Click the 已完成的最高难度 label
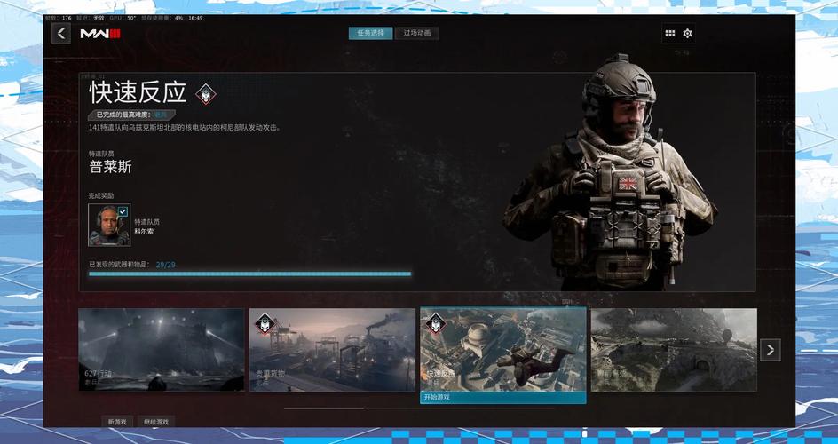 pyautogui.click(x=125, y=115)
